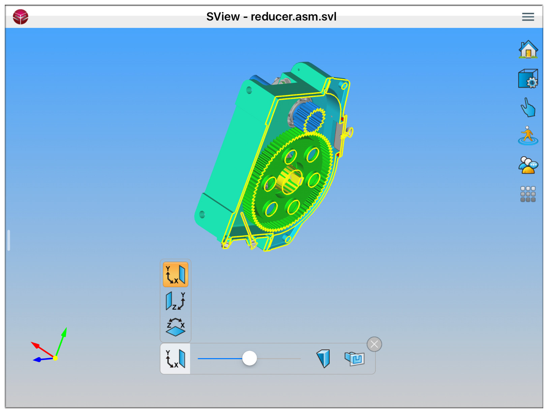Click the SView red logo icon
The image size is (548, 413).
click(x=21, y=17)
